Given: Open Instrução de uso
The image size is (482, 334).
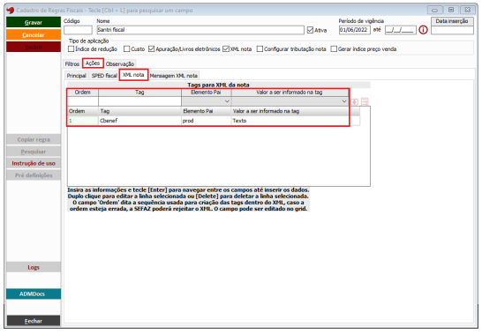Looking at the screenshot, I should tap(34, 163).
